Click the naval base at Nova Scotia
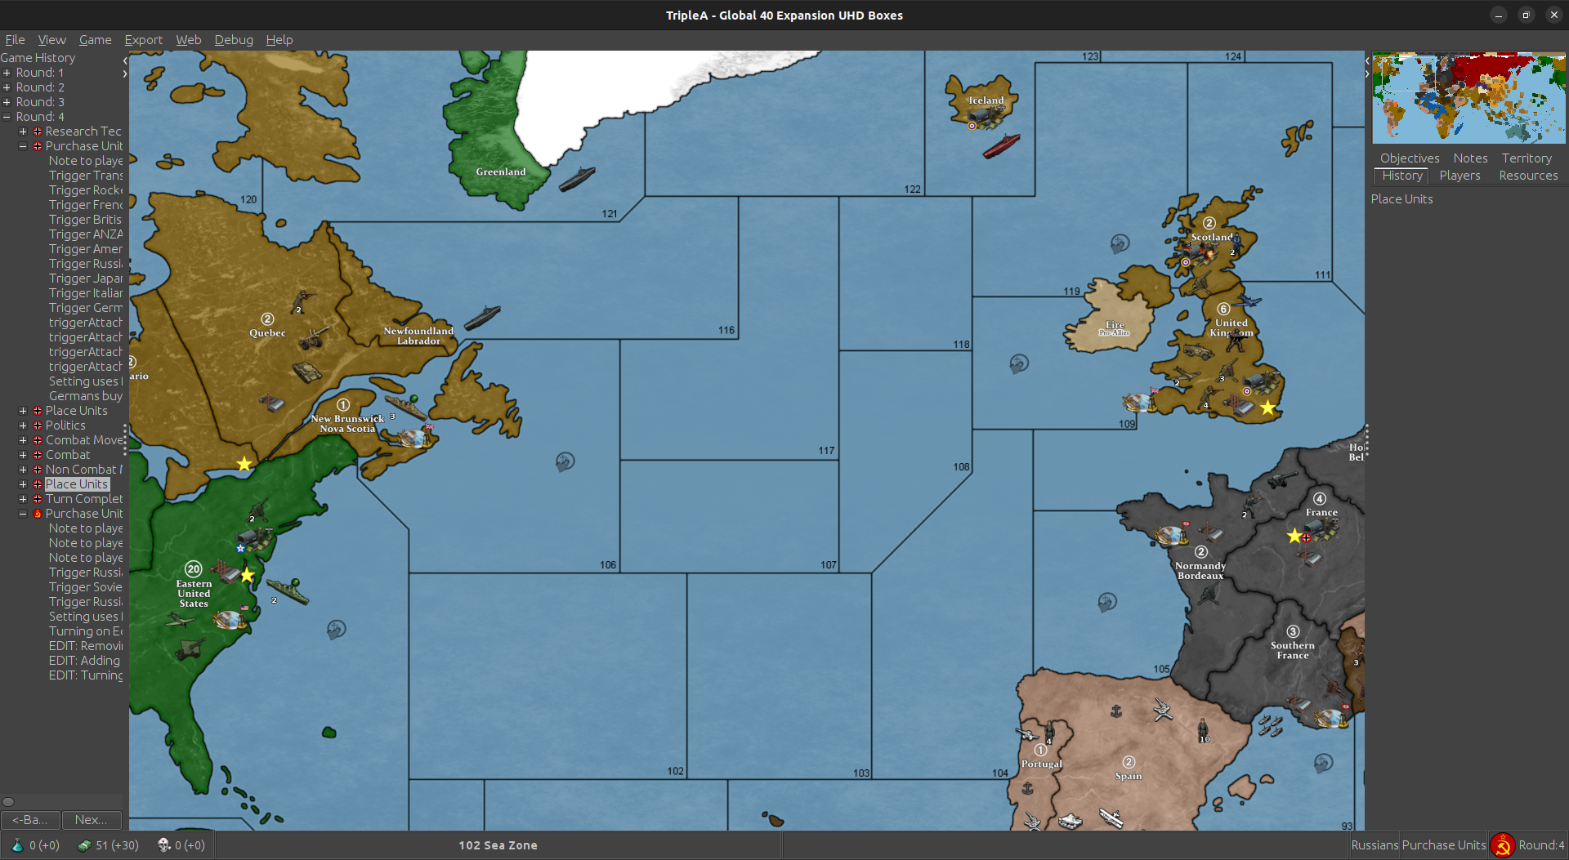1569x860 pixels. [x=414, y=437]
